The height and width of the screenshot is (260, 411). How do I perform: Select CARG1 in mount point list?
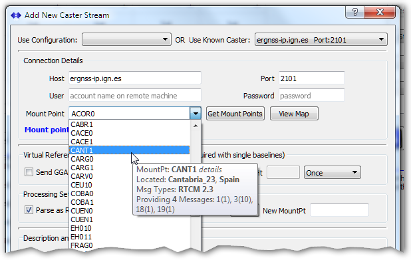[x=101, y=168]
